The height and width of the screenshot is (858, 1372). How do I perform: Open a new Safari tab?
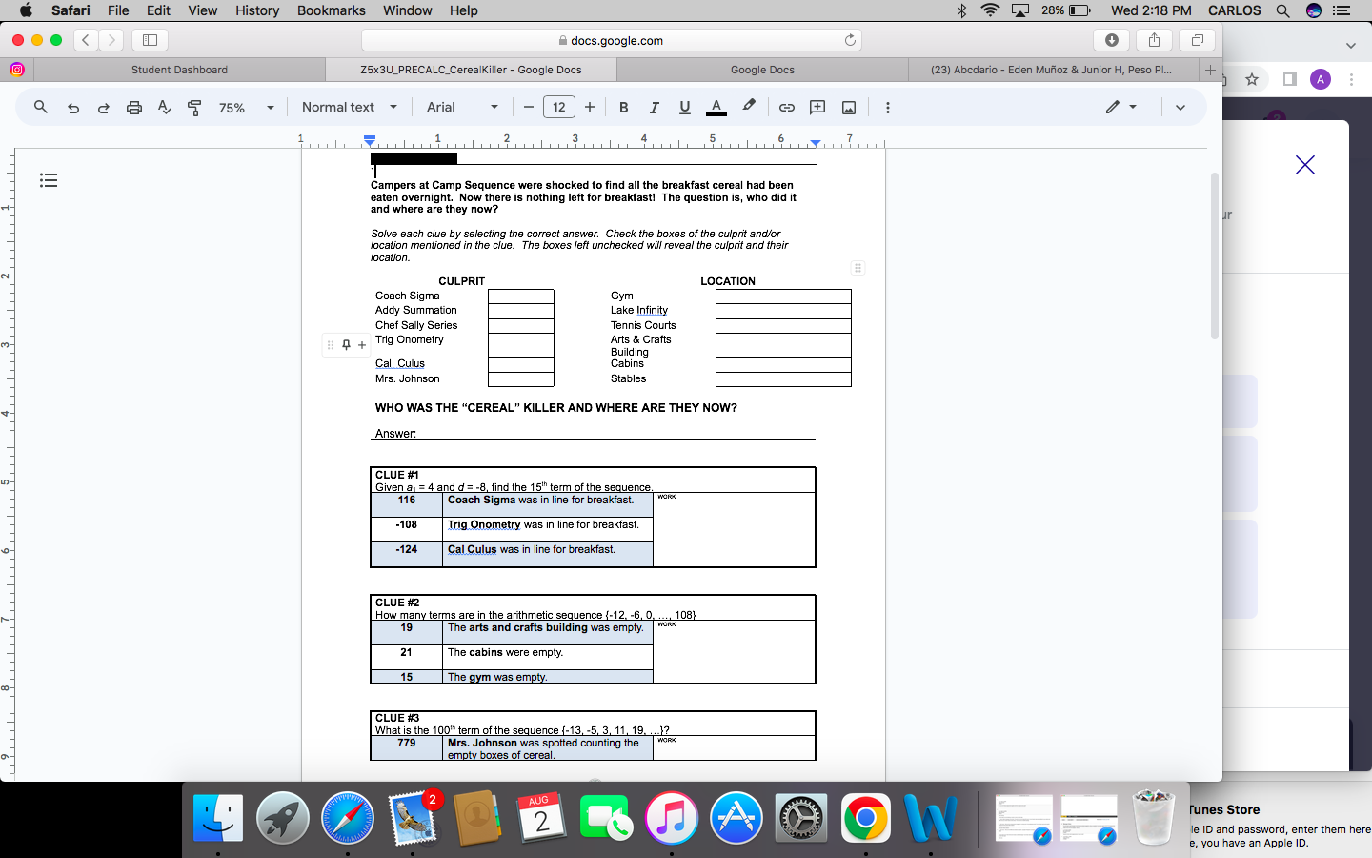pos(1210,70)
